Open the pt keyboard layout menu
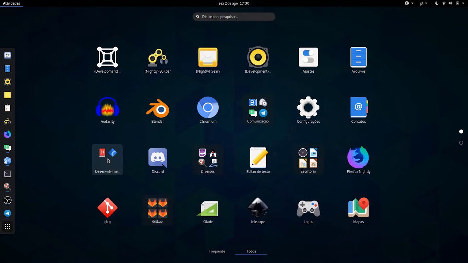 coord(423,3)
